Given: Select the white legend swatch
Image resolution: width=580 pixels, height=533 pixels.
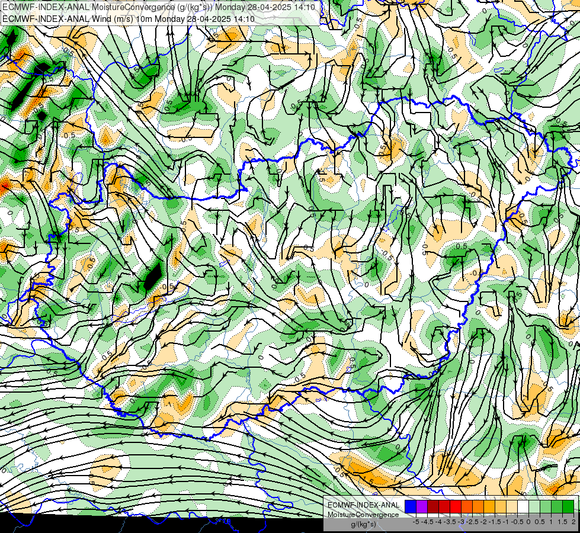Looking at the screenshot, I should 523,506.
